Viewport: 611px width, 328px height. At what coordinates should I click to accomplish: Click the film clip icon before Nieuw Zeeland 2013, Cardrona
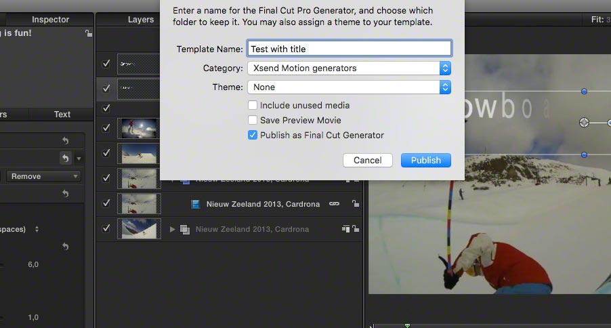click(x=196, y=204)
